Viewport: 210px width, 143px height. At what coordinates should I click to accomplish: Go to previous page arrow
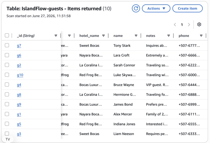175,25
